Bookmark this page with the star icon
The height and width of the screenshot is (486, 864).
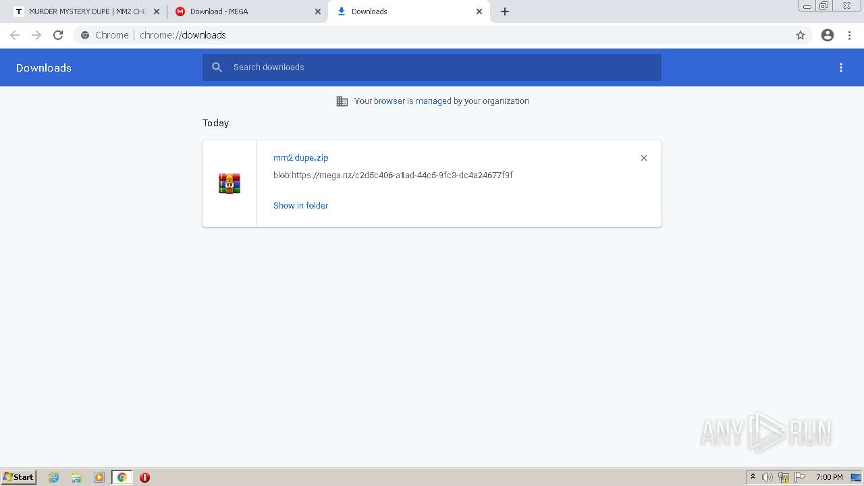tap(801, 35)
